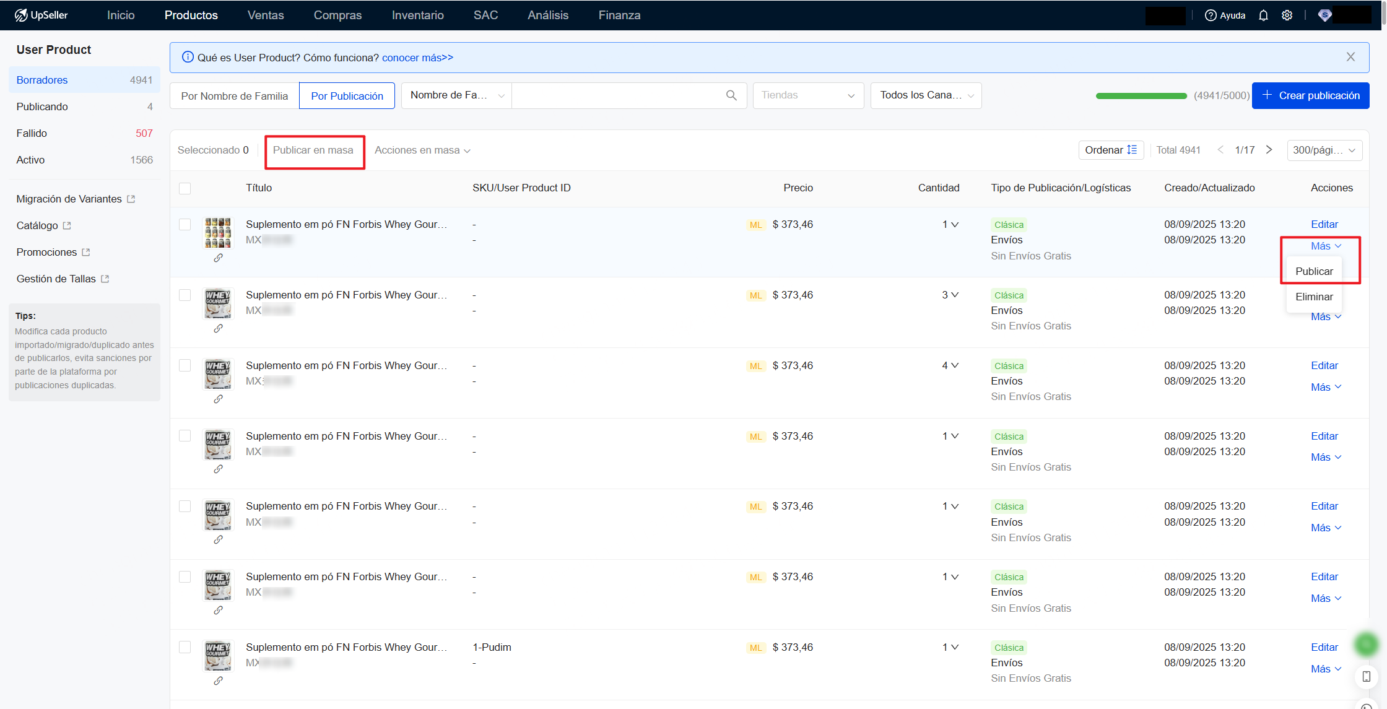Screen dimensions: 1387x709
Task: Open the Ventas top menu
Action: 266,15
